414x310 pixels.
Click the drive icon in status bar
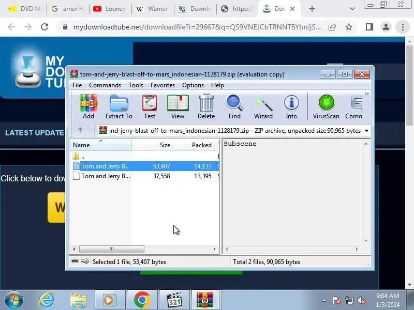coord(75,261)
